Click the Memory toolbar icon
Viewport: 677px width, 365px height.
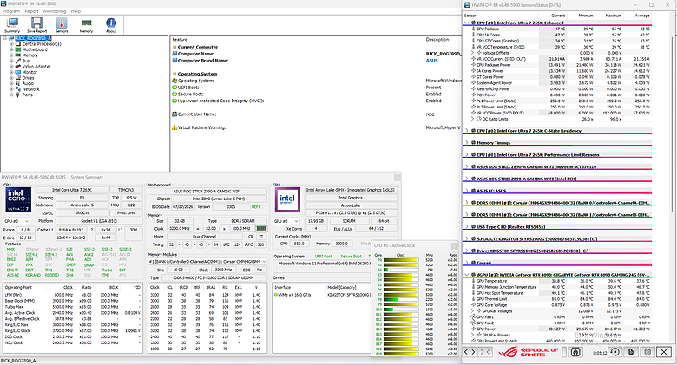pos(86,25)
